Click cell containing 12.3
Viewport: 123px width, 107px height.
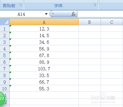pos(44,29)
